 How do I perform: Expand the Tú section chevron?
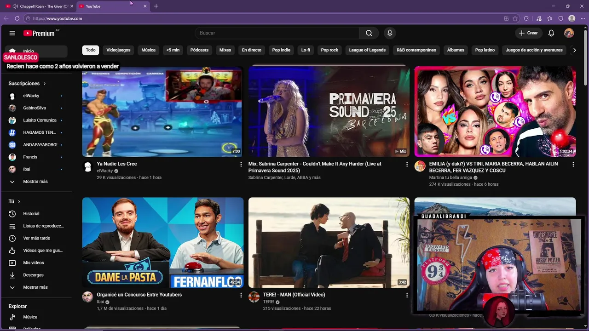pyautogui.click(x=19, y=201)
